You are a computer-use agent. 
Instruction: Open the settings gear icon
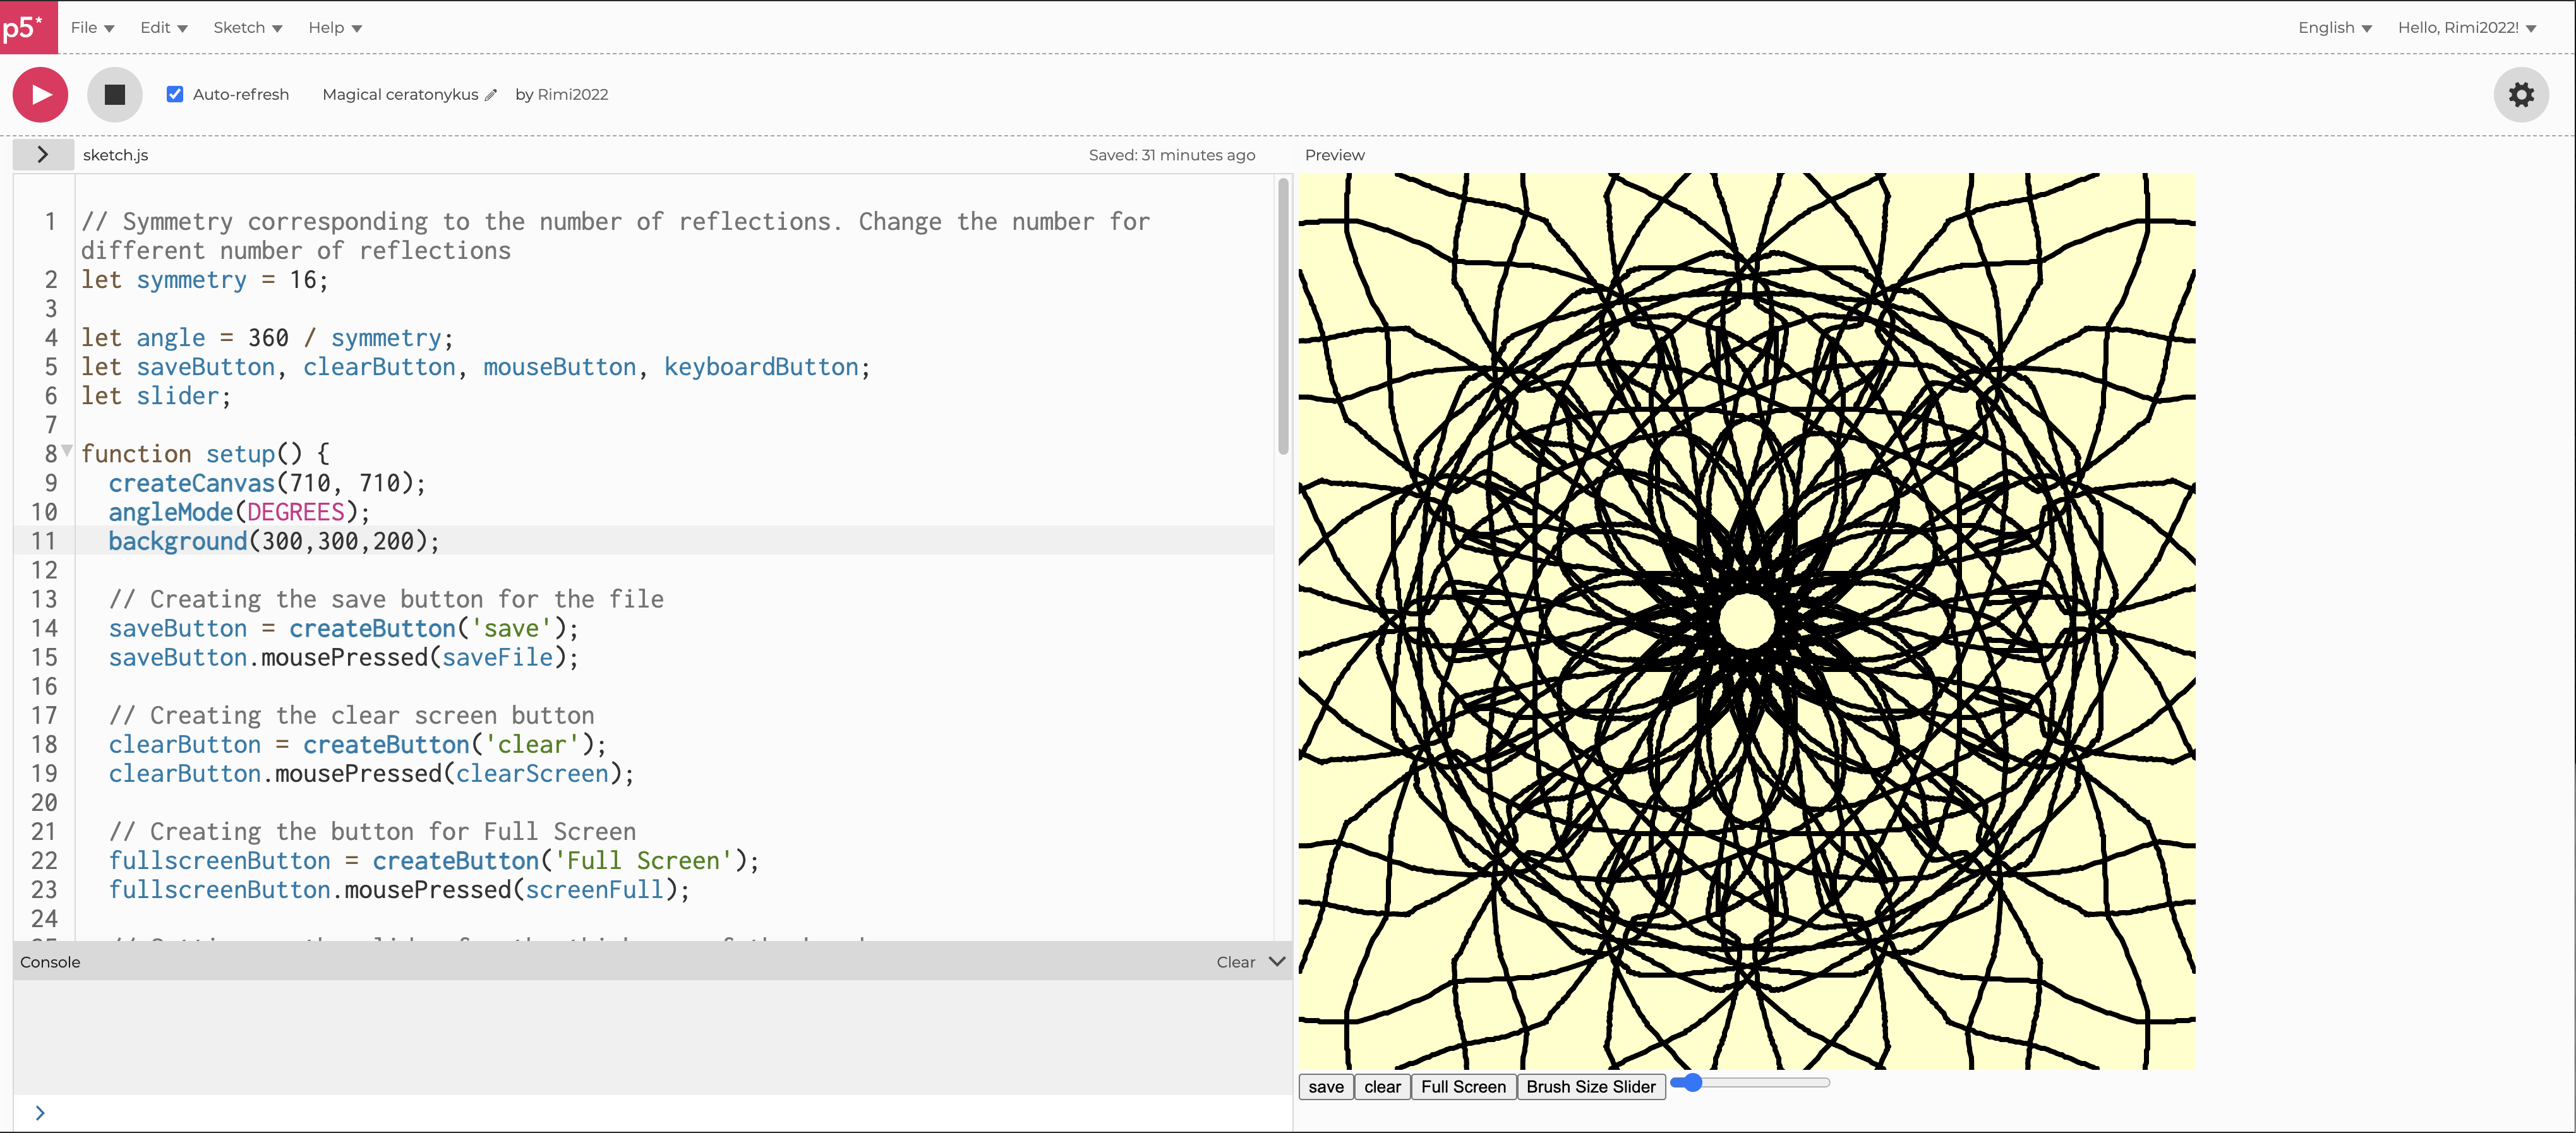click(x=2521, y=95)
